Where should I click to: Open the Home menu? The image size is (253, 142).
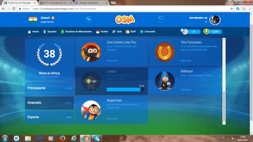tap(33, 32)
